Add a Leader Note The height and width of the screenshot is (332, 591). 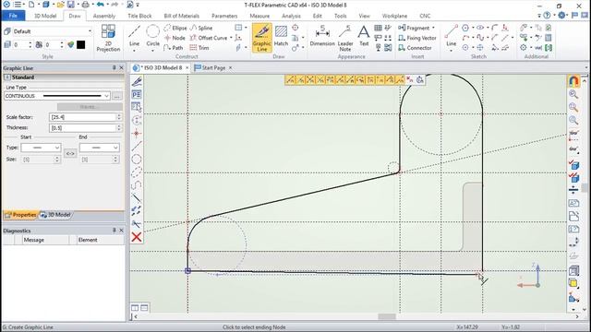[x=344, y=38]
